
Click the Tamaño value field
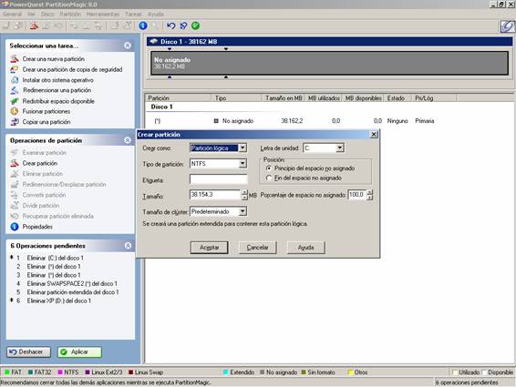point(215,195)
